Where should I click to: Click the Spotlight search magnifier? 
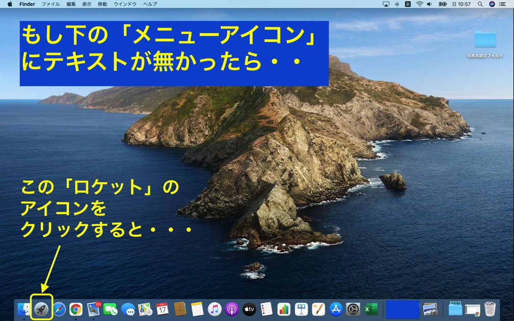[480, 4]
